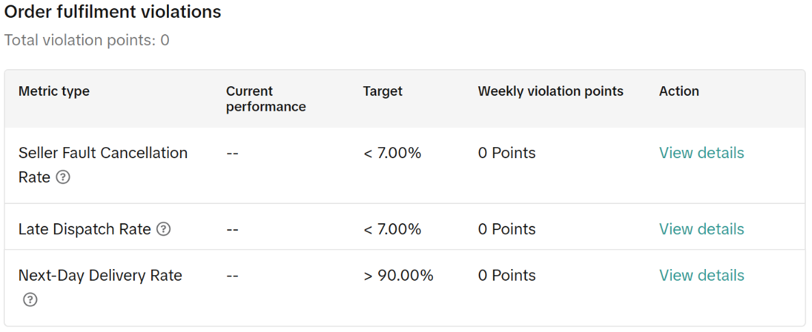Click the Late Dispatch Rate < 7.00% target
The width and height of the screenshot is (812, 332).
(x=392, y=229)
